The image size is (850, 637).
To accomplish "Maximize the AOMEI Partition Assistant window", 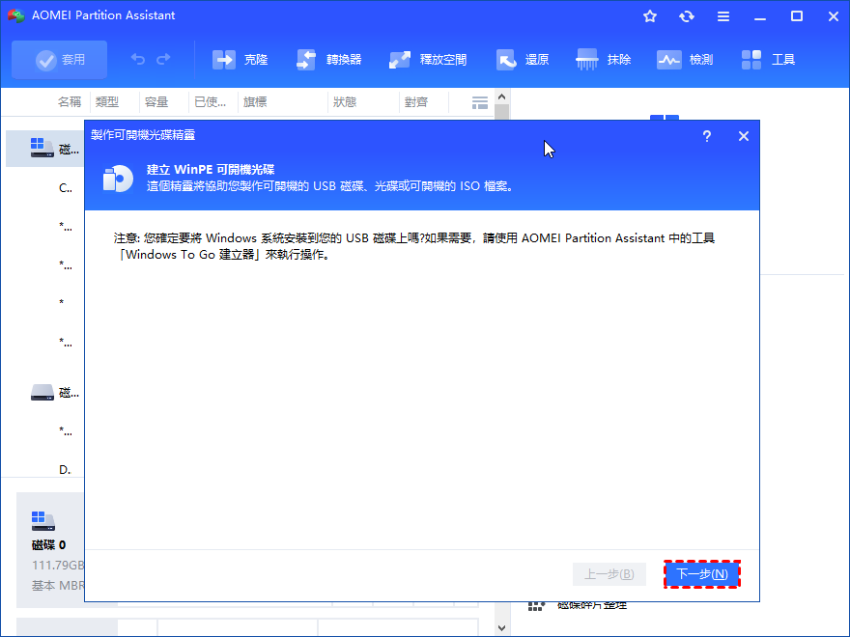I will click(797, 16).
